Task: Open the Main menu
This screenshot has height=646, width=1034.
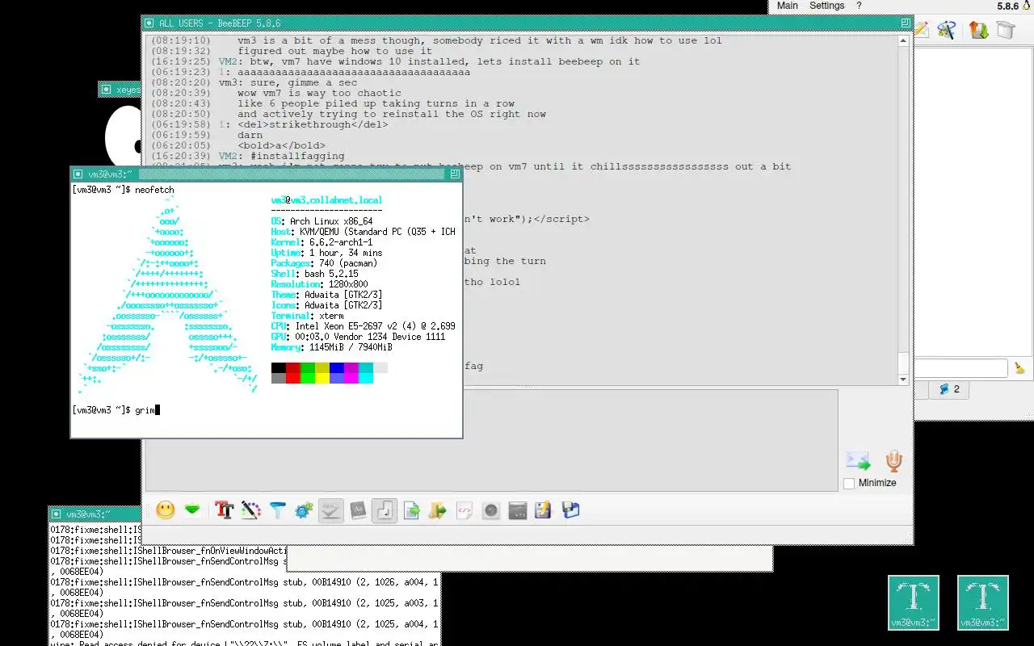Action: coord(788,6)
